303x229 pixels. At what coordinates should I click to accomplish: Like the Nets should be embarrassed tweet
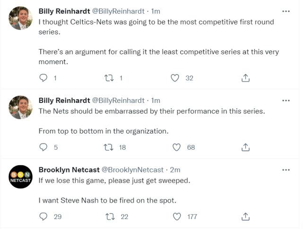click(177, 147)
